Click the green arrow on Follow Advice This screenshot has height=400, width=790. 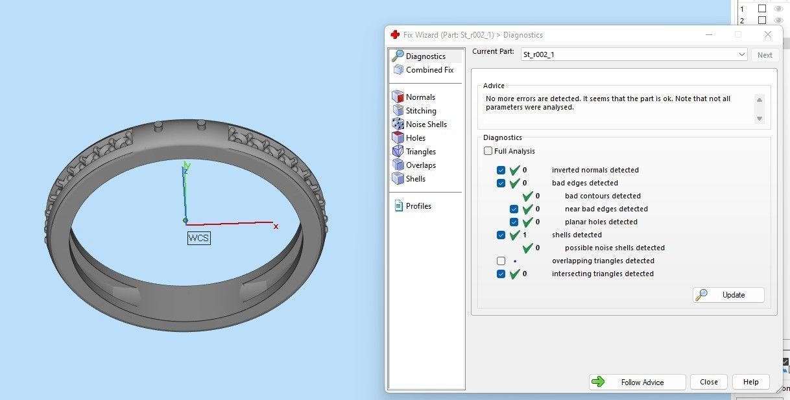click(x=598, y=382)
